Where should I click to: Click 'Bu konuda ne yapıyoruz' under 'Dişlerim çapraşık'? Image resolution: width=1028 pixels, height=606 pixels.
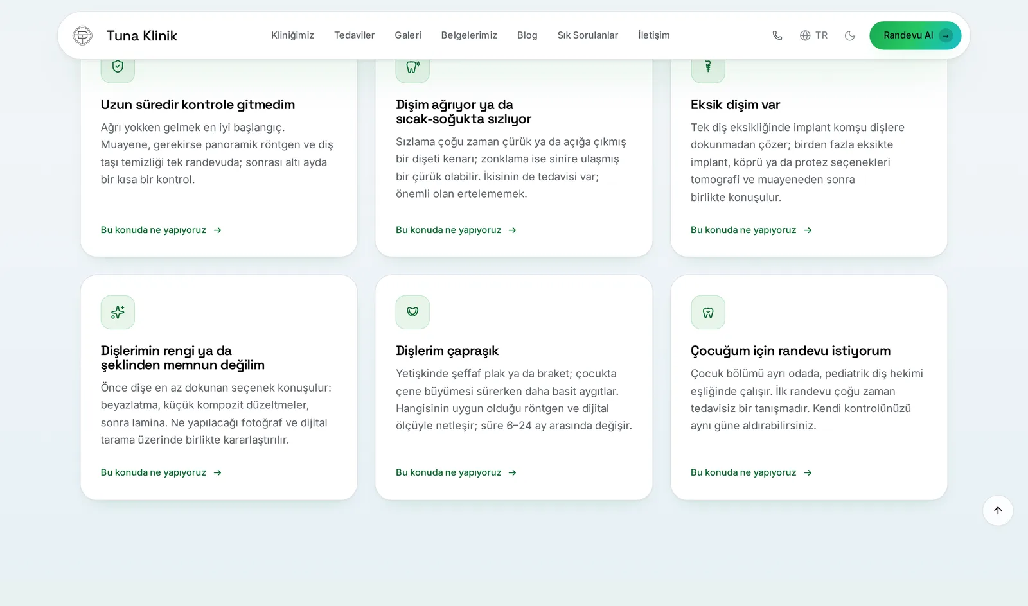[456, 472]
